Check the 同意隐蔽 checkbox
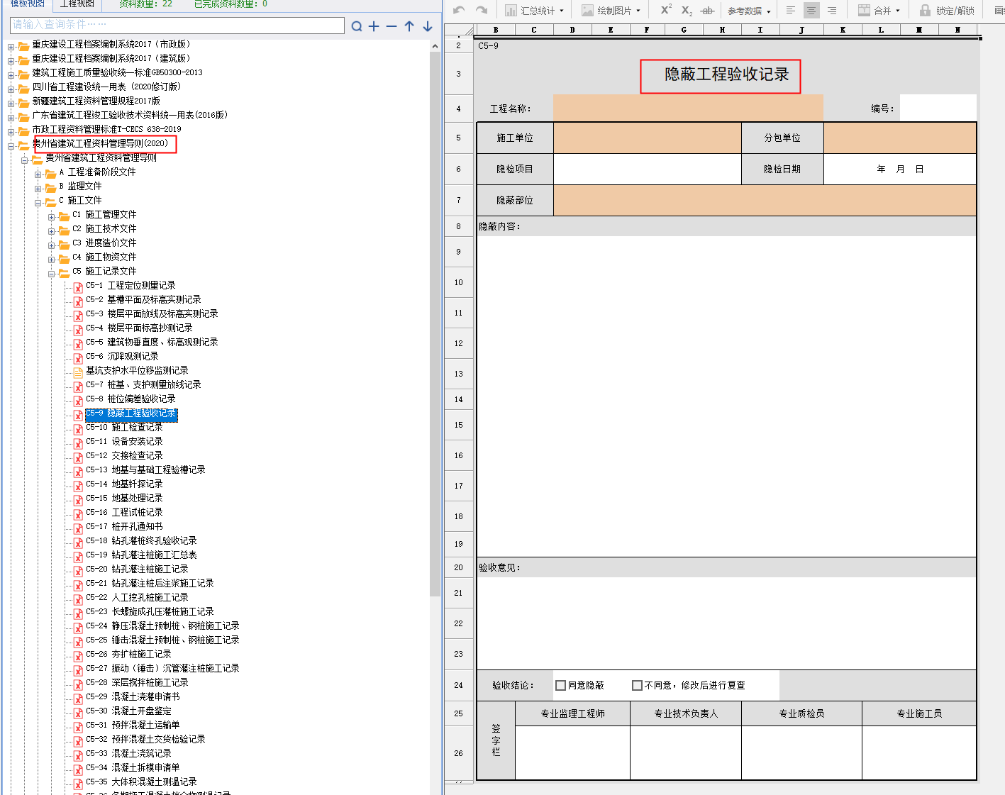 pyautogui.click(x=560, y=685)
